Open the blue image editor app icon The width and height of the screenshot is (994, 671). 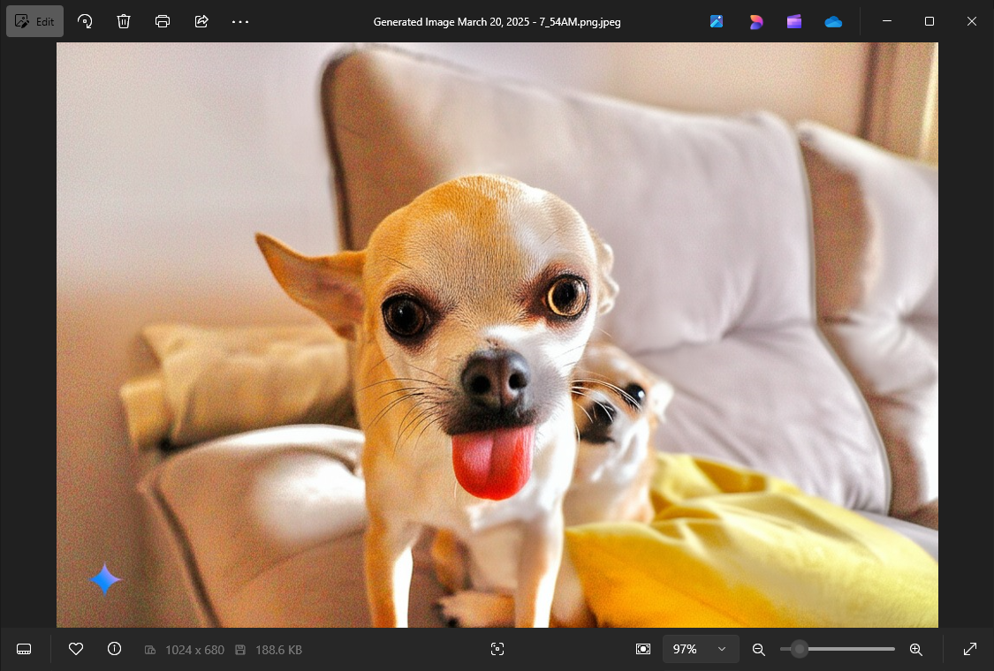[x=717, y=21]
